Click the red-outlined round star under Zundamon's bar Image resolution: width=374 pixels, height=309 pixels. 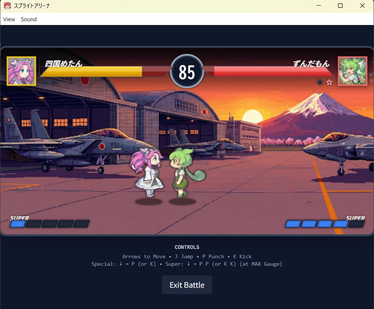coord(329,82)
